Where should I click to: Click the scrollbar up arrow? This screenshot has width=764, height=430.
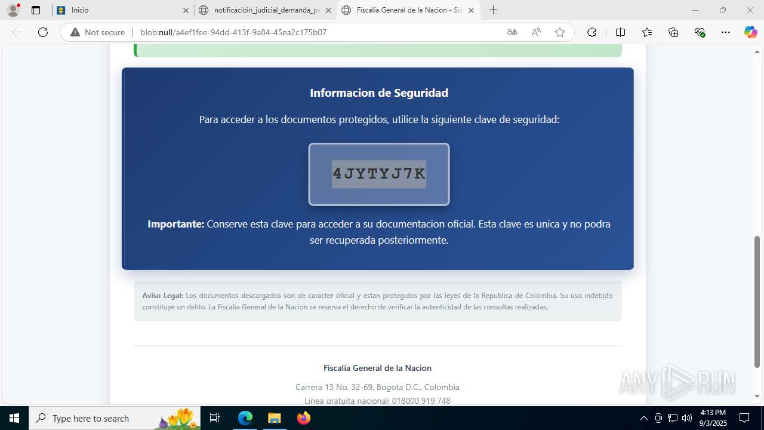point(757,51)
